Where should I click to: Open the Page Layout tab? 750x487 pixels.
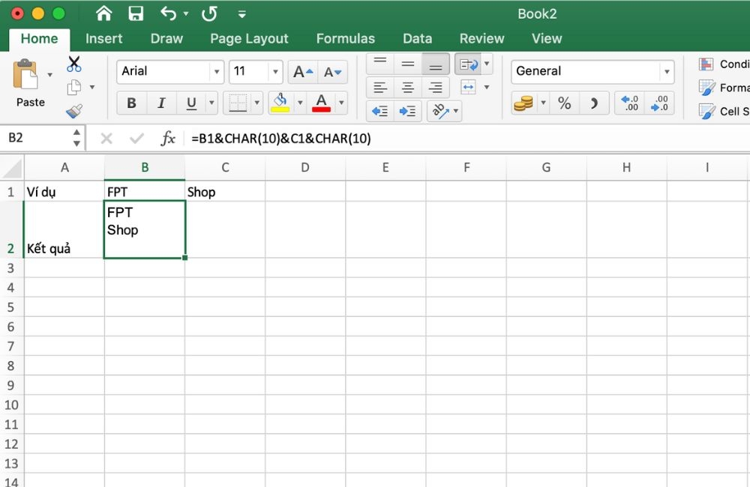[249, 38]
